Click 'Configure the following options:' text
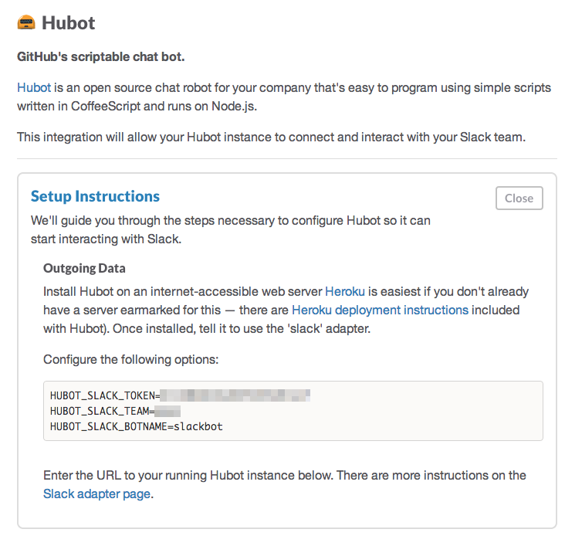The image size is (565, 536). coord(130,359)
